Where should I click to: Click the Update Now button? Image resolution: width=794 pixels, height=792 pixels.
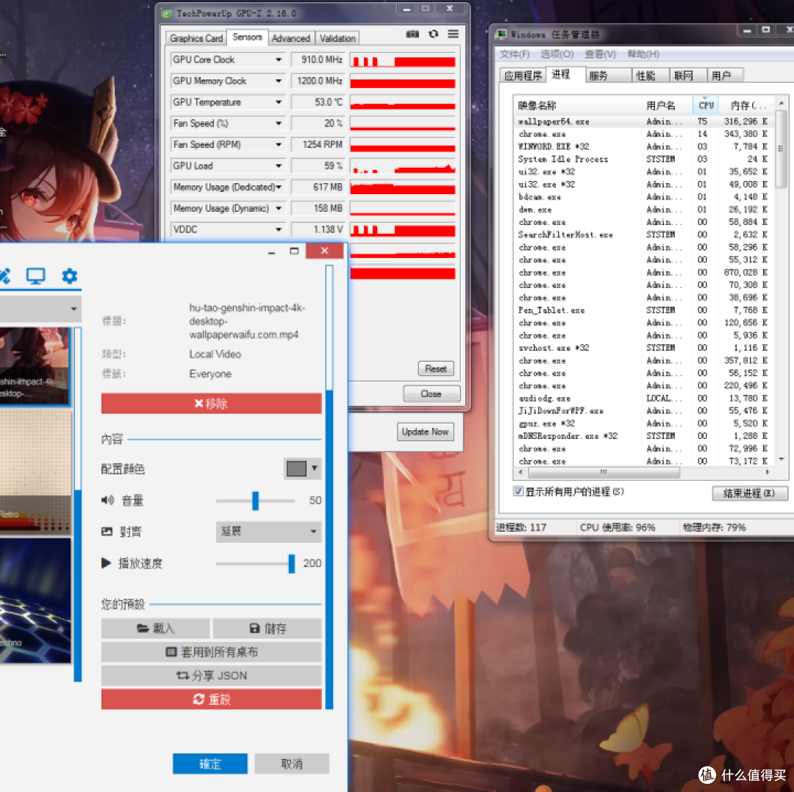(426, 432)
